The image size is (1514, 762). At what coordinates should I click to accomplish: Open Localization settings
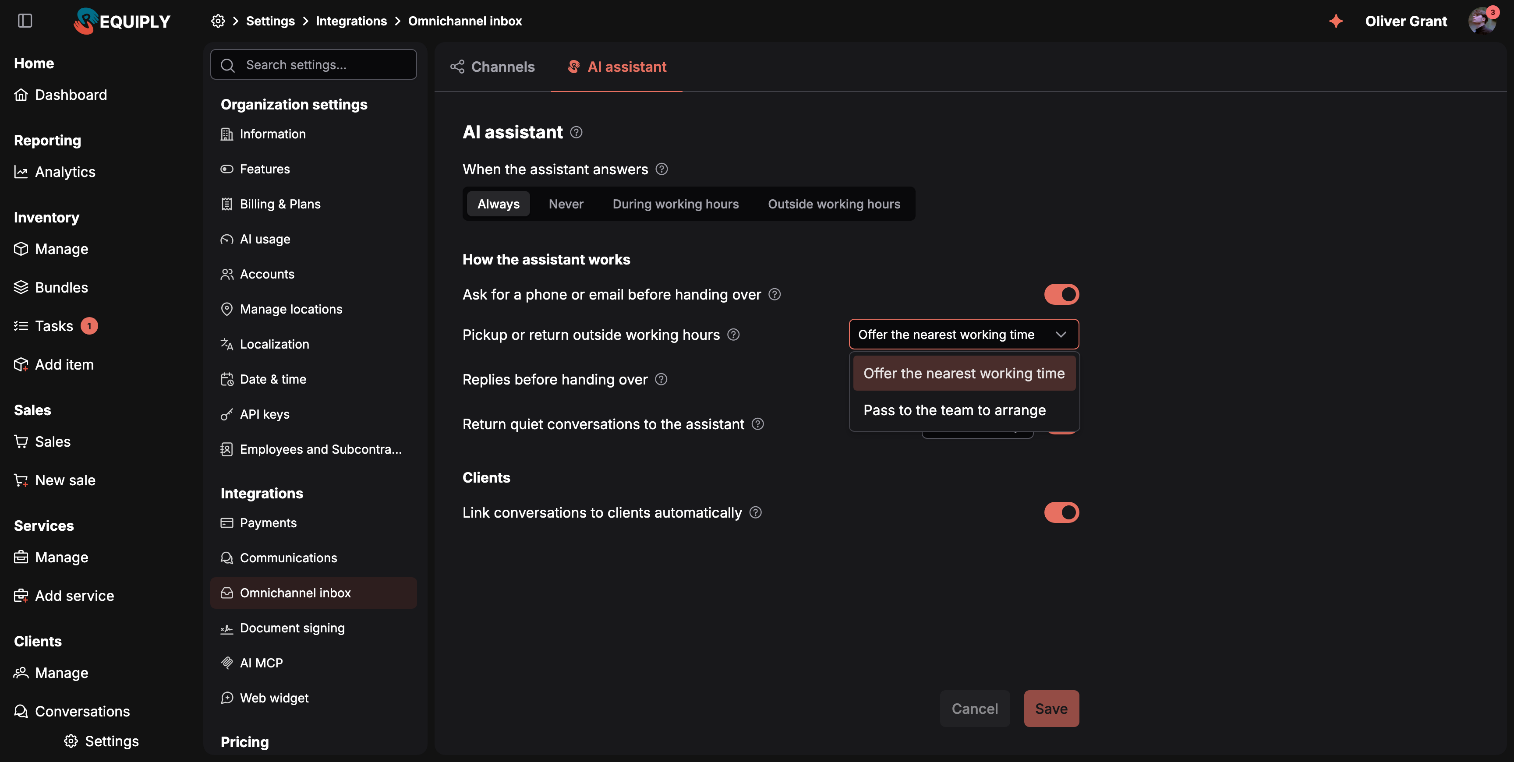[313, 344]
